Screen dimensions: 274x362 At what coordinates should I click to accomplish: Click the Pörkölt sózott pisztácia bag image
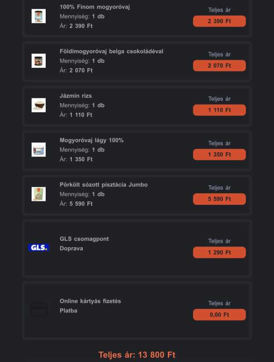coord(38,194)
